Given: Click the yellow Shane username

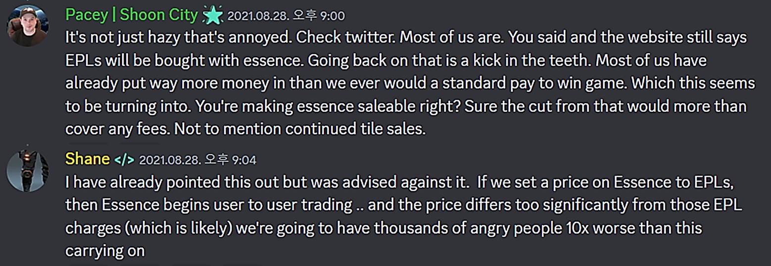Looking at the screenshot, I should pos(88,159).
